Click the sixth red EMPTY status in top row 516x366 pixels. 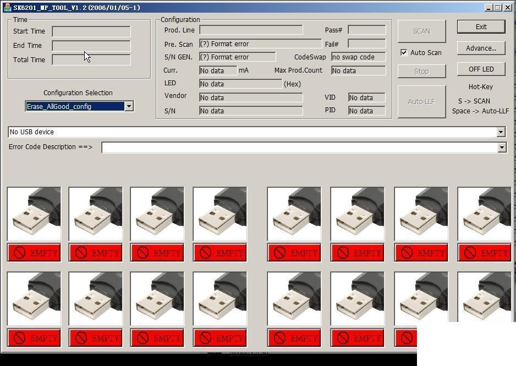[358, 253]
